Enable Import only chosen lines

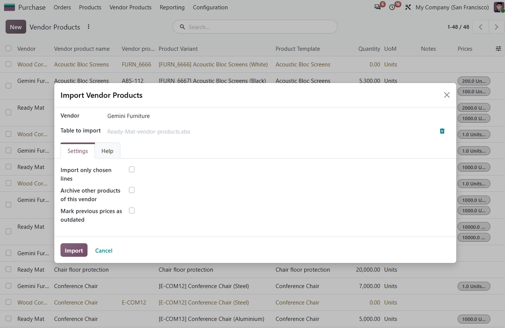click(x=132, y=170)
